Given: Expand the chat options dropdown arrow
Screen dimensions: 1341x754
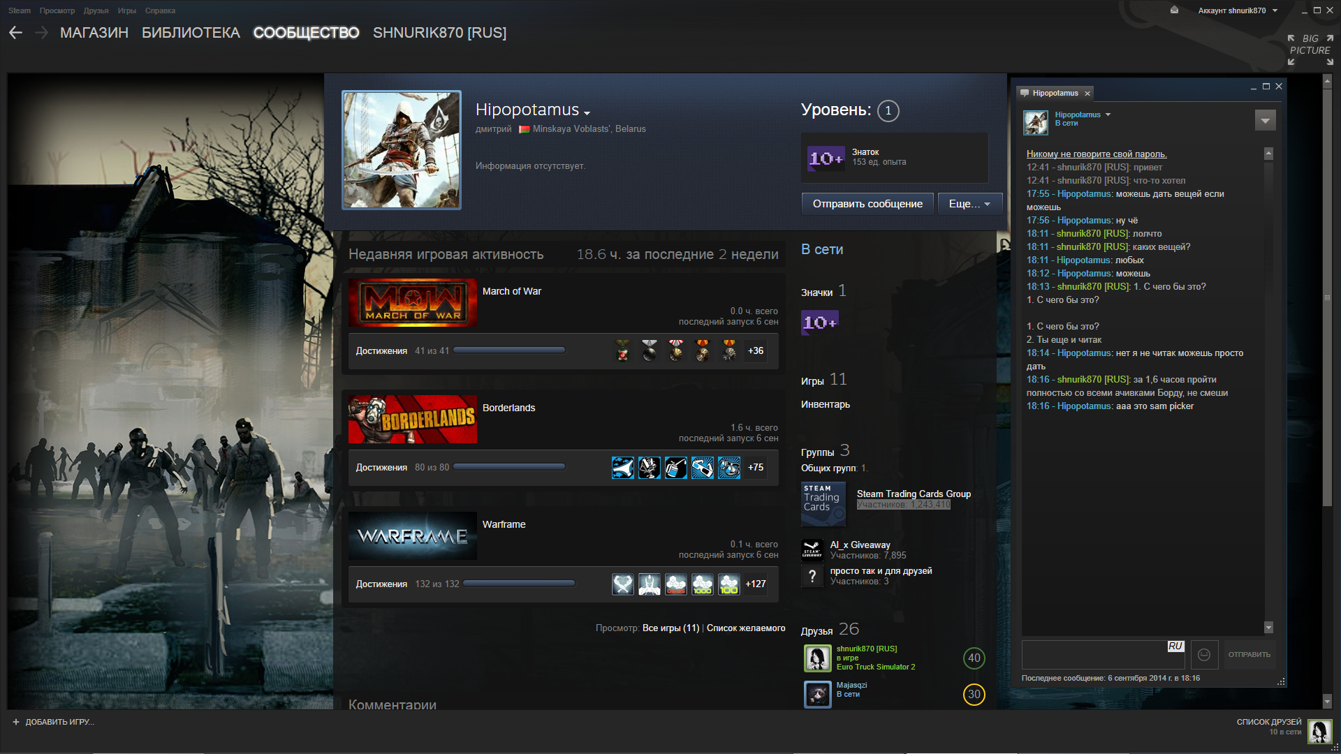Looking at the screenshot, I should coord(1265,120).
